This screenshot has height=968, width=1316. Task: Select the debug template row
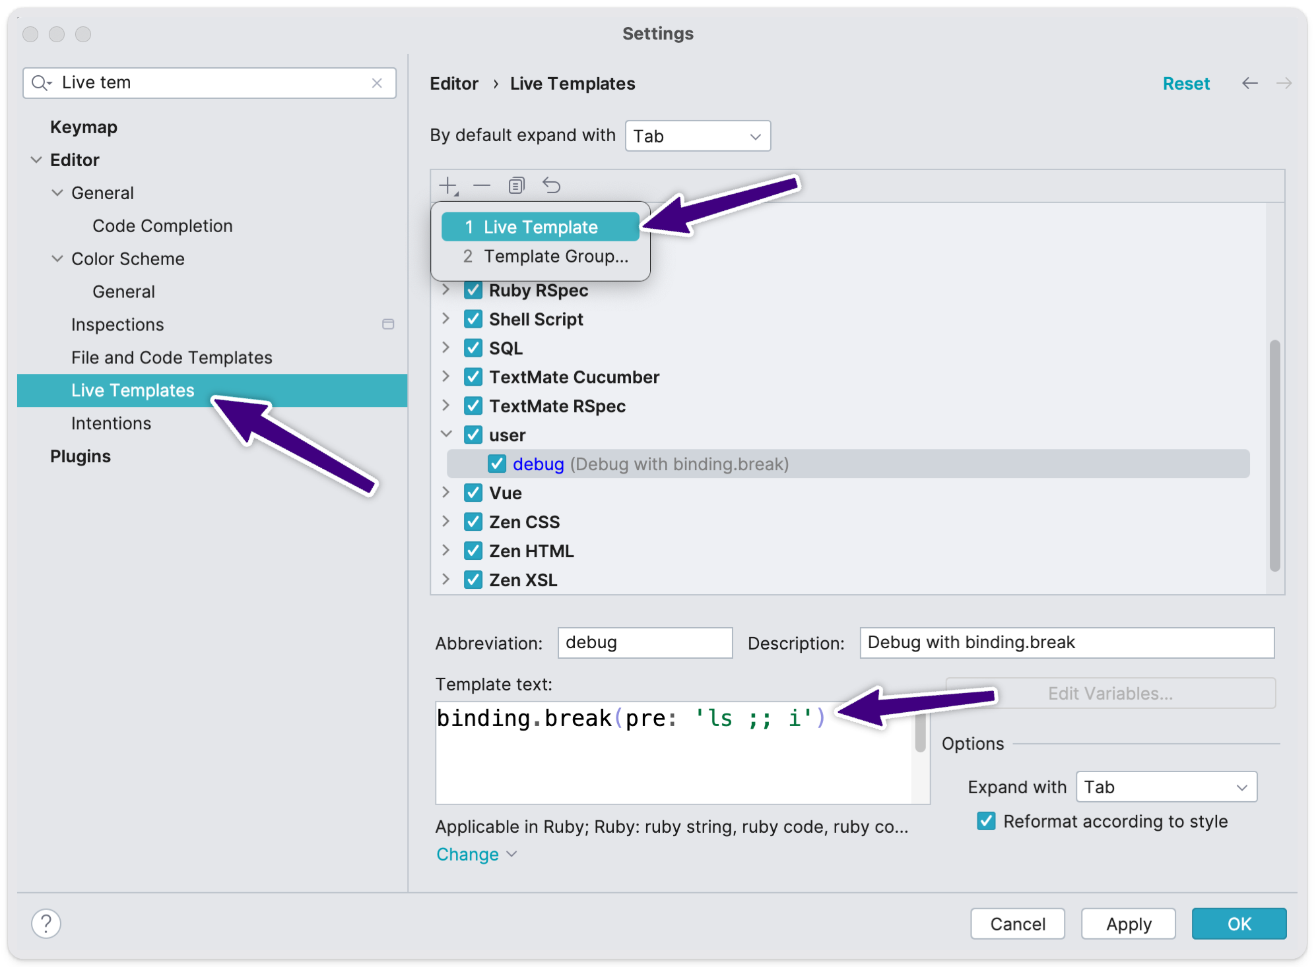point(848,464)
